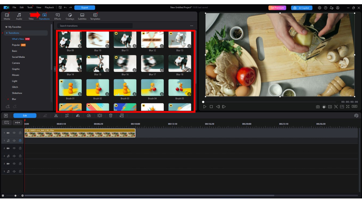Mute audio track 1
The image size is (362, 203).
tap(14, 140)
